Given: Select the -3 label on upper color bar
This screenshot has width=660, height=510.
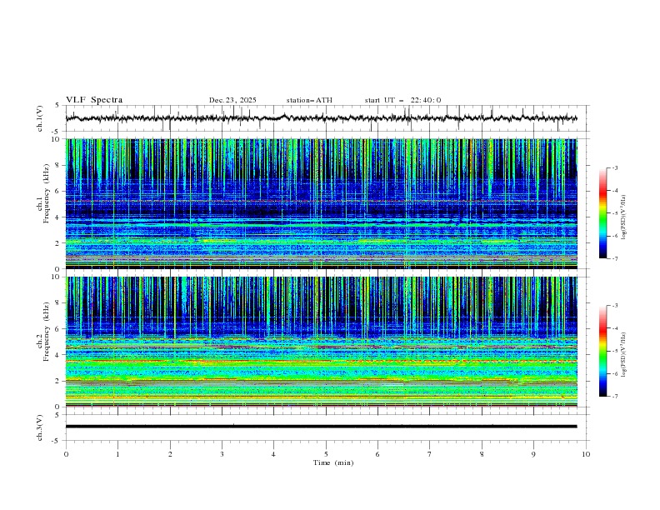Looking at the screenshot, I should (614, 168).
